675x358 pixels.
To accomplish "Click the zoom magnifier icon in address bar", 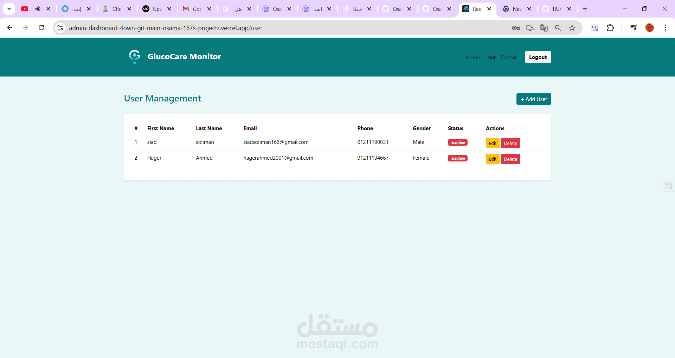I will click(x=558, y=28).
